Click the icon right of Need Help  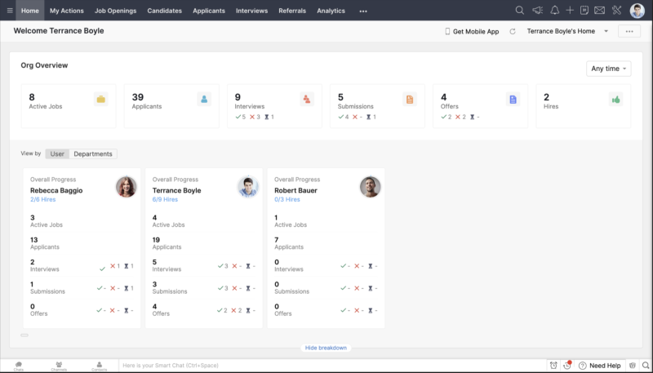(633, 366)
